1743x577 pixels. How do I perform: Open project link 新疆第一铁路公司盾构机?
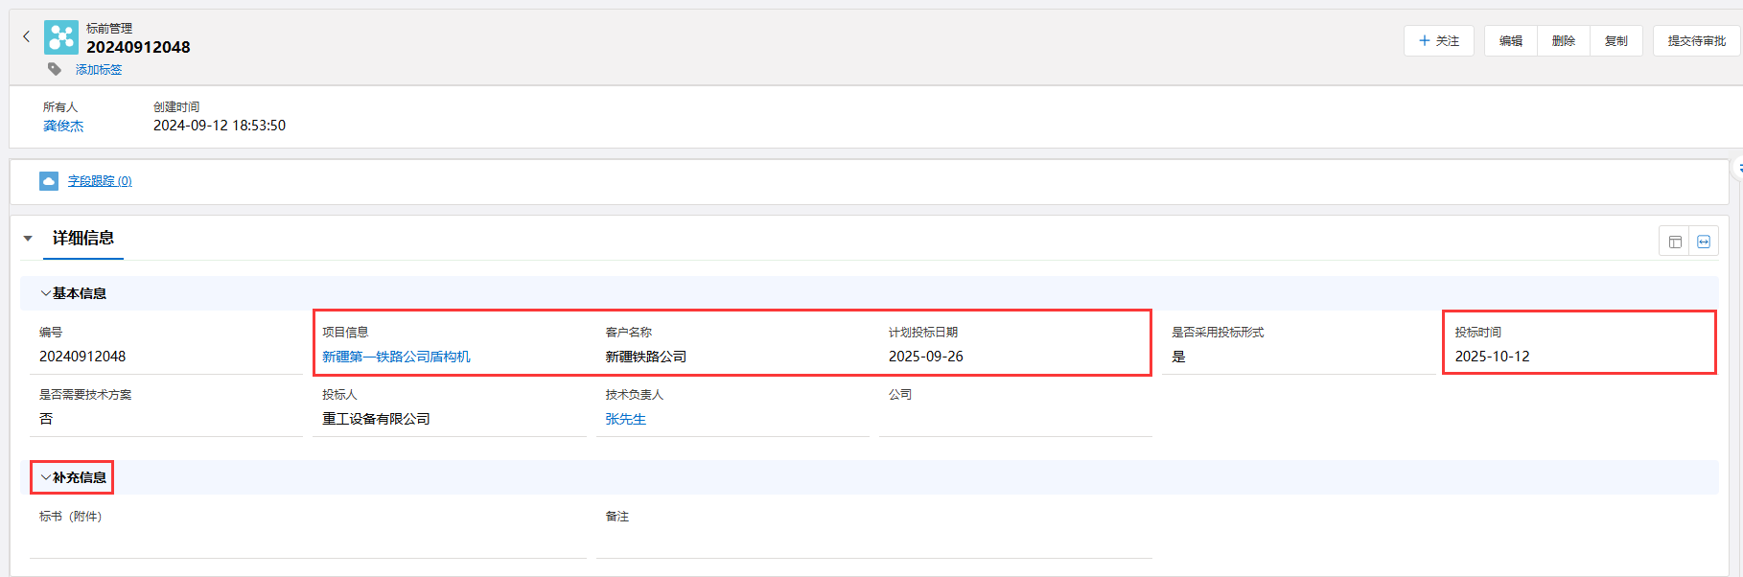pos(396,357)
